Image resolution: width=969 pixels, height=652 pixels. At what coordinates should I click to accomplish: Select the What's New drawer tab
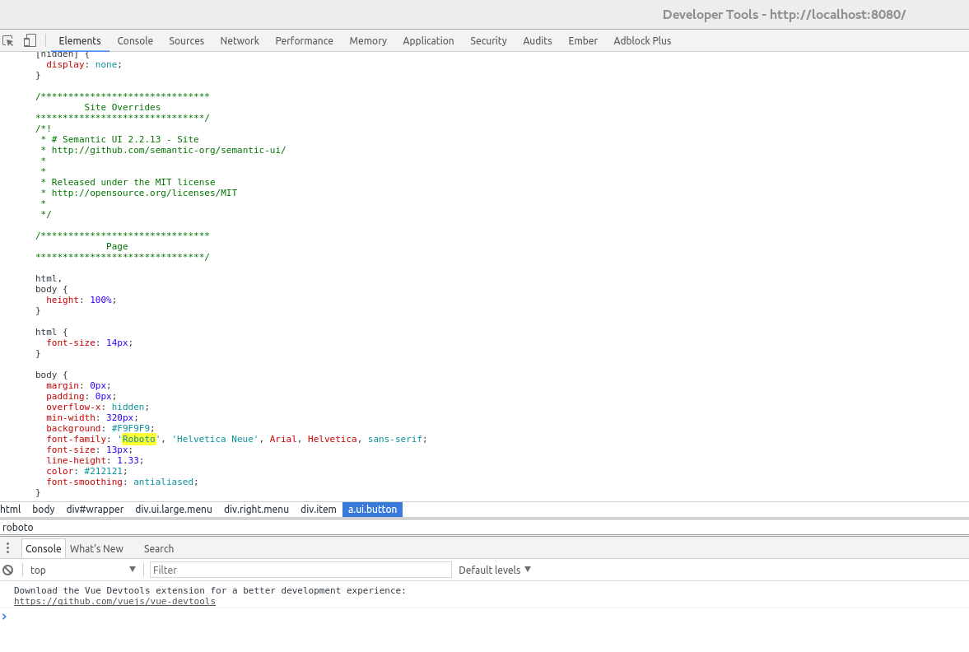(x=96, y=549)
